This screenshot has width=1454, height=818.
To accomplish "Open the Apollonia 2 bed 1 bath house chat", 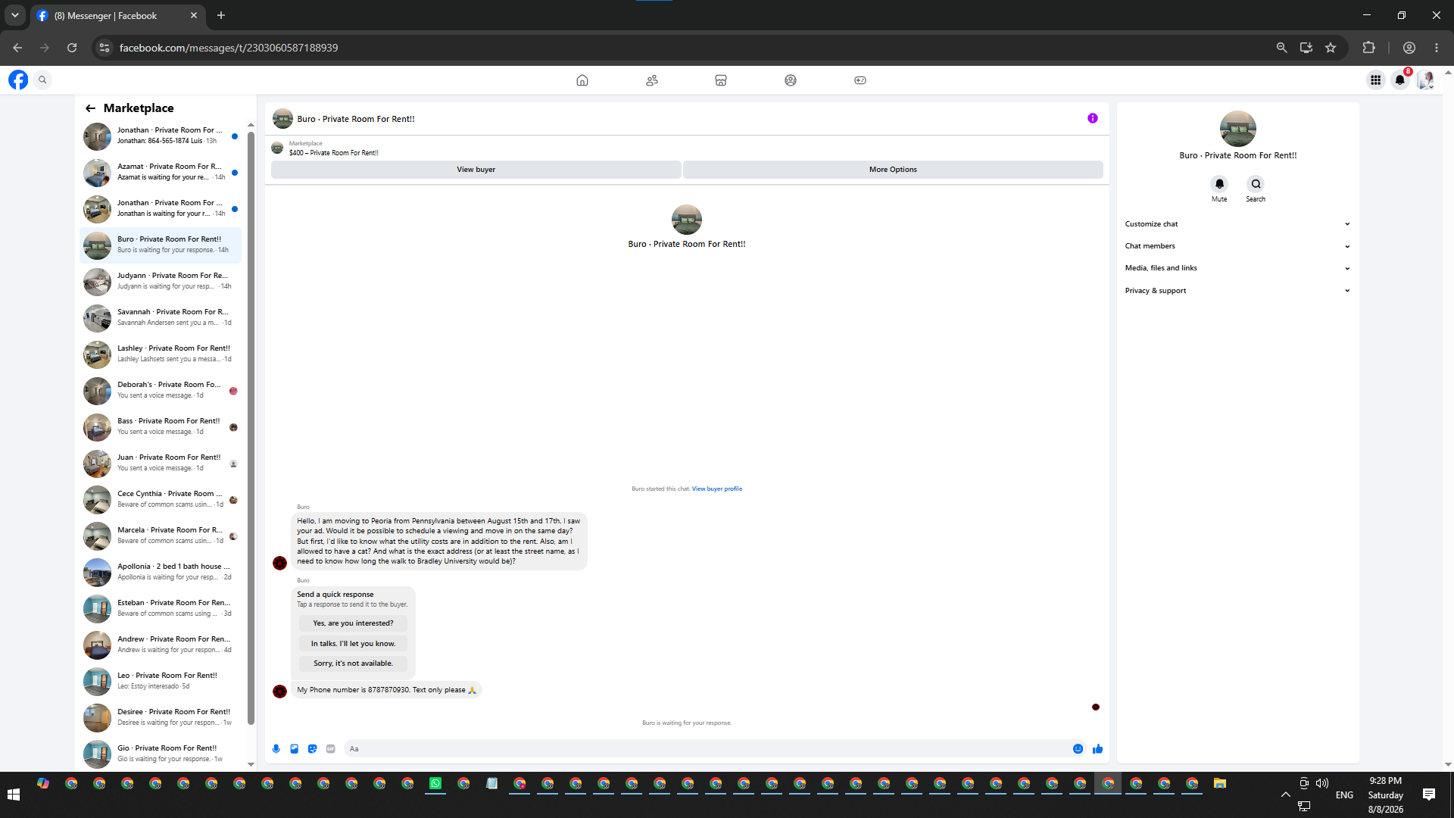I will pos(161,573).
